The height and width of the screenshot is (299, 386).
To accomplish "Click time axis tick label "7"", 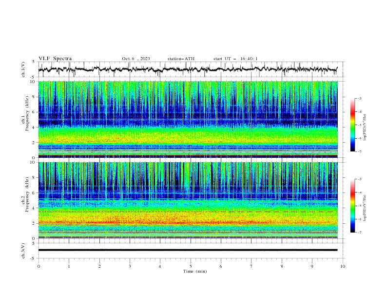I will [x=251, y=266].
